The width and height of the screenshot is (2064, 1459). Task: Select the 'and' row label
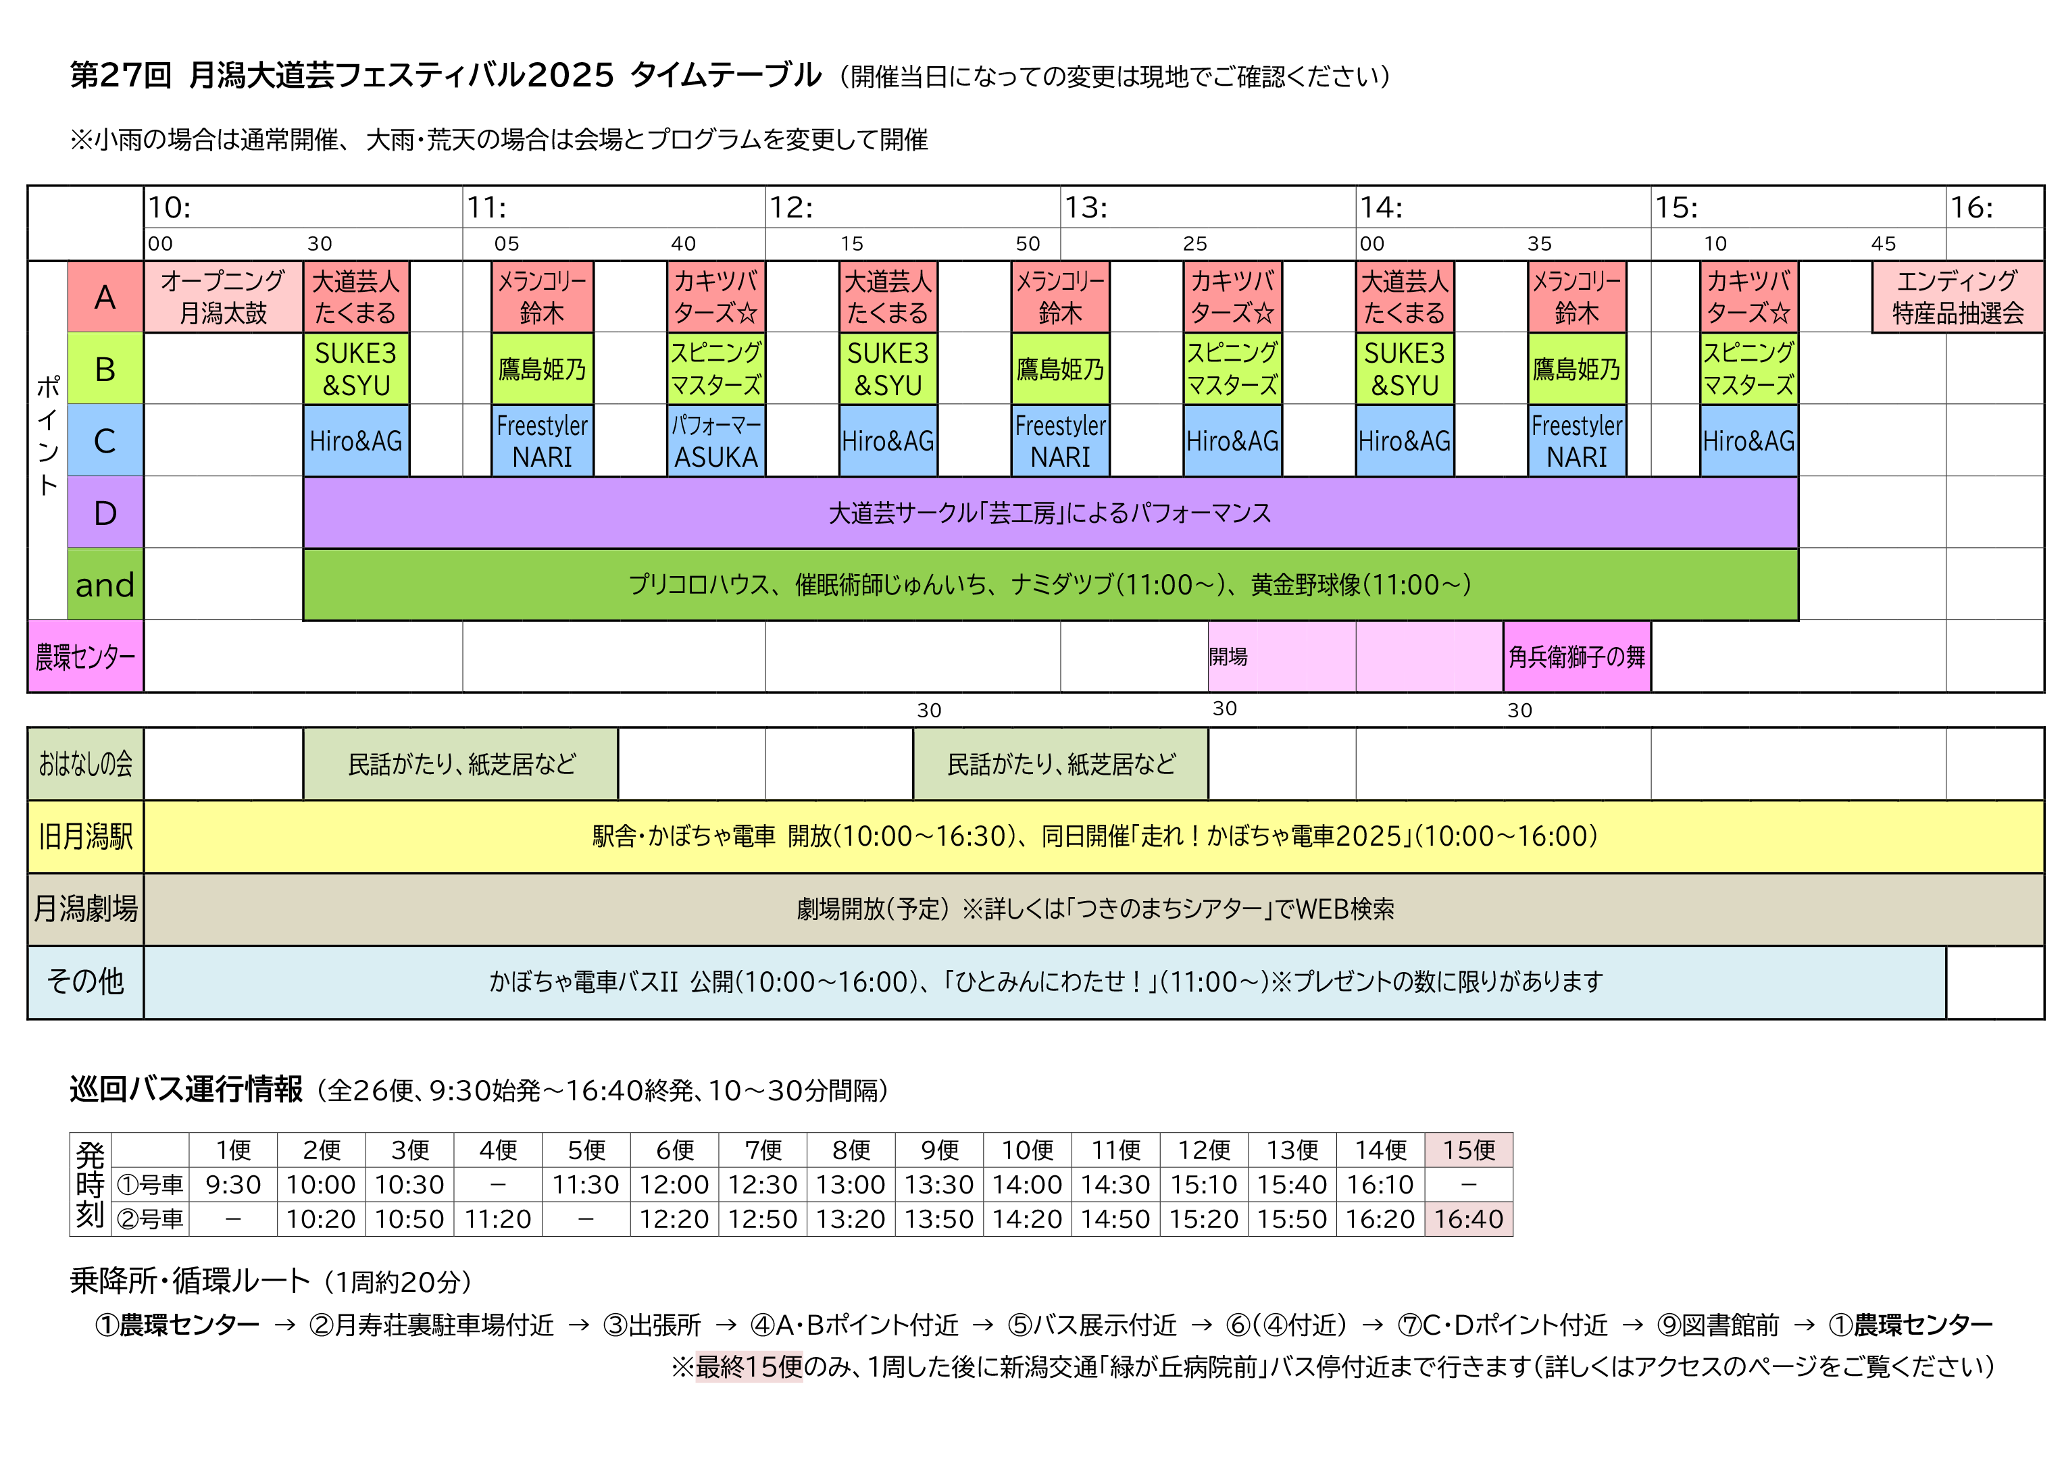pos(105,584)
